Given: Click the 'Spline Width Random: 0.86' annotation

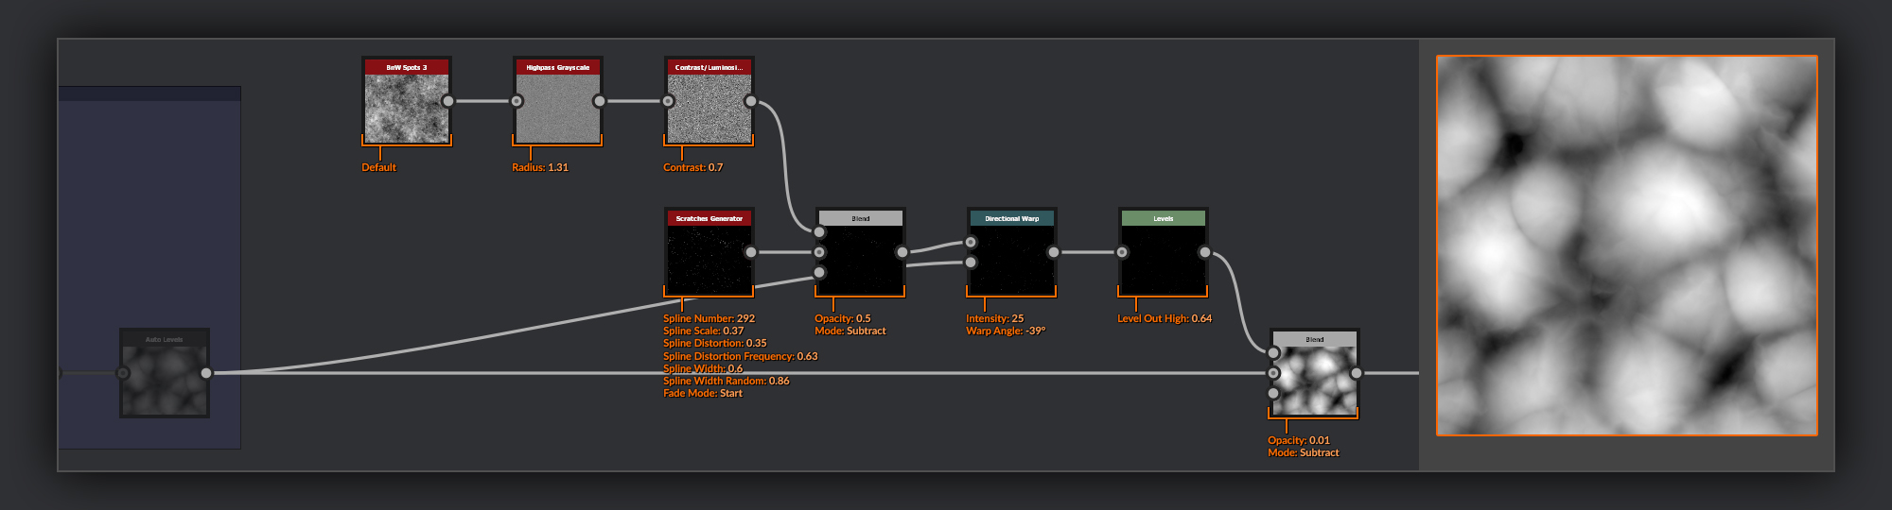Looking at the screenshot, I should tap(726, 381).
